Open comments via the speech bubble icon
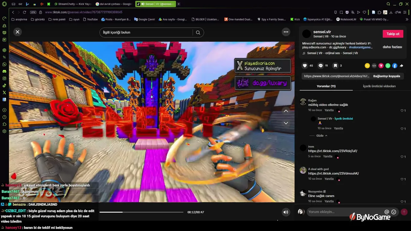Screen dimensions: 411x231 point(320,65)
